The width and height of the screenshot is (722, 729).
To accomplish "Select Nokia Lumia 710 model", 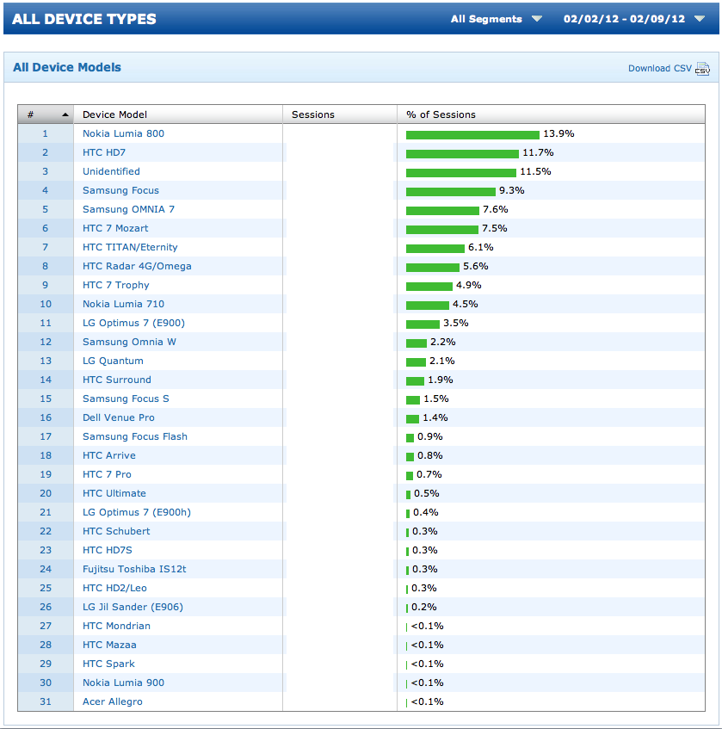I will click(123, 304).
